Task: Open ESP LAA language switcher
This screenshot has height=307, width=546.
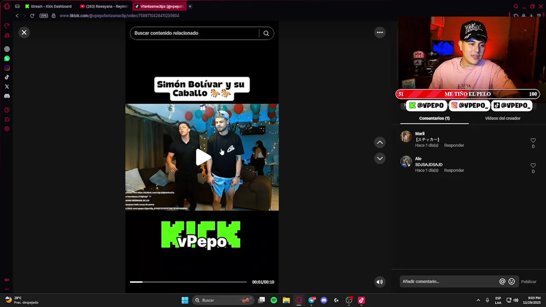Action: click(498, 300)
